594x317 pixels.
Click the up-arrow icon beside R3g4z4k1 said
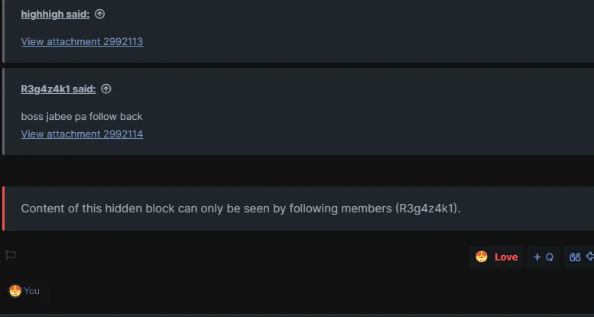tap(106, 89)
